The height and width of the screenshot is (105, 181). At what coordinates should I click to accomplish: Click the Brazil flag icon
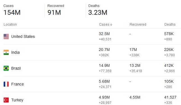pos(6,68)
